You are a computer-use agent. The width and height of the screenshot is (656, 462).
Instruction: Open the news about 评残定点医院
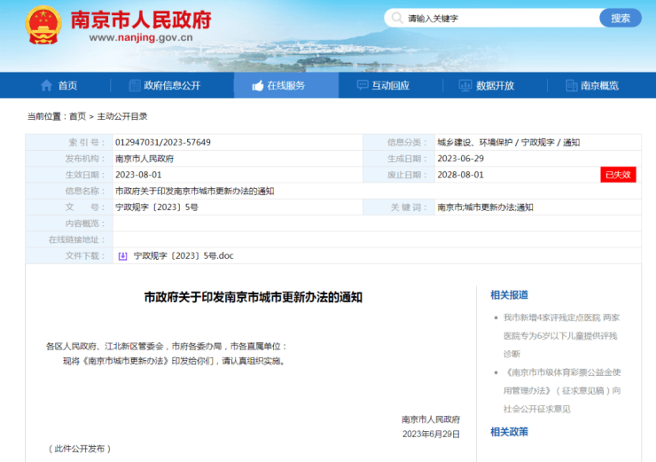(560, 326)
